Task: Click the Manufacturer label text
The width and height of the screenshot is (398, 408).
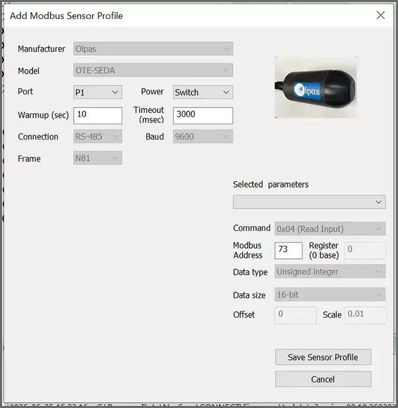Action: coord(42,49)
